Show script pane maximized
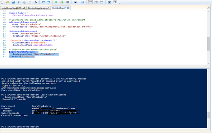This screenshot has height=133, width=212. tap(102, 2)
